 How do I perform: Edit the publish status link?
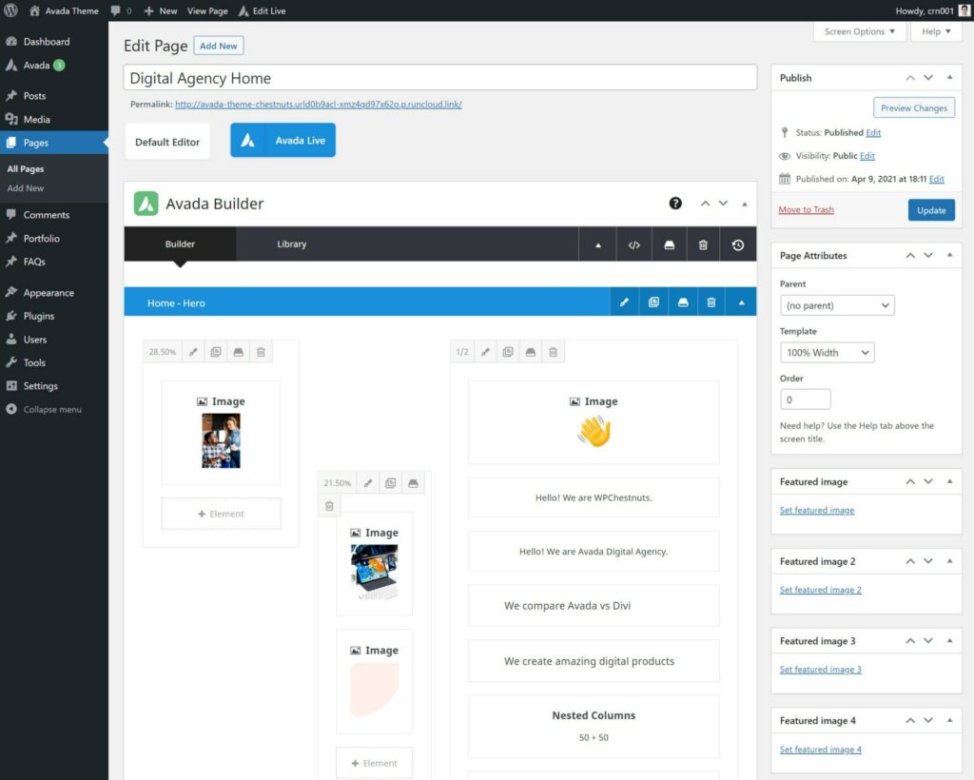point(873,133)
